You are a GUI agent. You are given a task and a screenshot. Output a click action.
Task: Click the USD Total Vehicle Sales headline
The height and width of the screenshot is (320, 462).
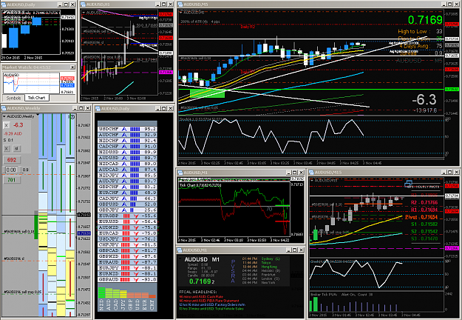211,309
